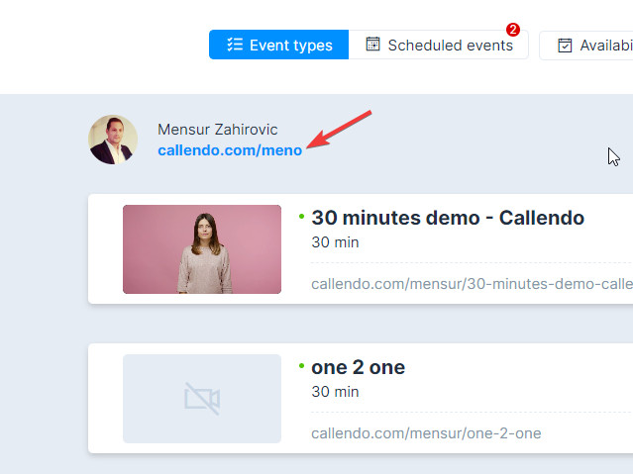Open the Scheduled events tab
Viewport: 633px width, 474px height.
pos(439,45)
